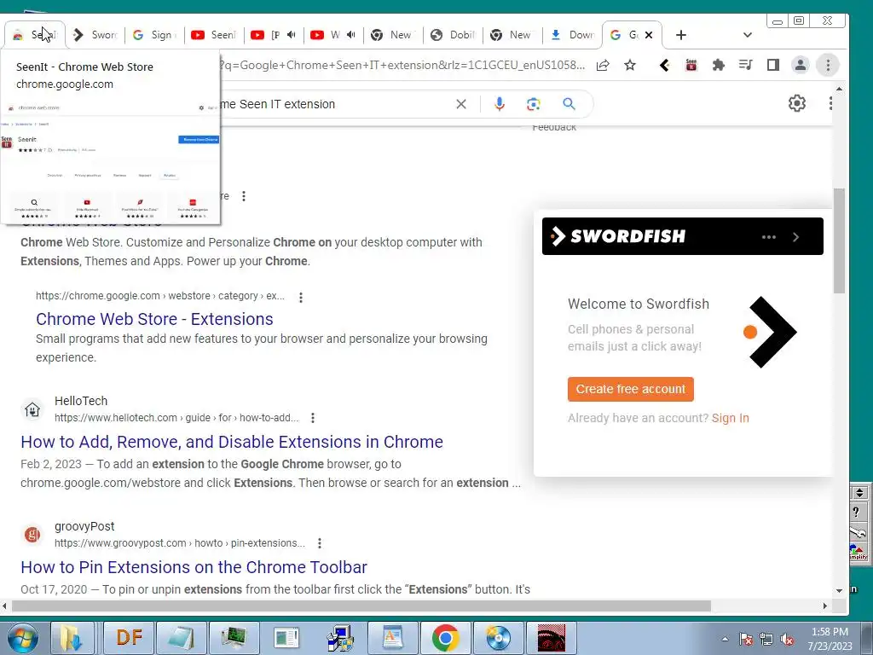The height and width of the screenshot is (655, 873).
Task: Open options for HelloTech result
Action: tap(313, 418)
